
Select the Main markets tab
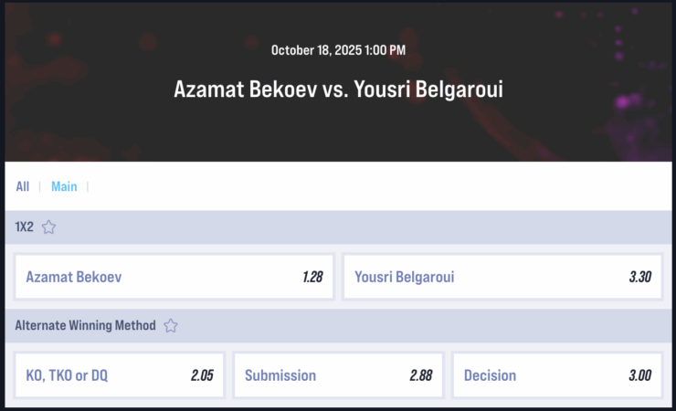click(x=64, y=186)
